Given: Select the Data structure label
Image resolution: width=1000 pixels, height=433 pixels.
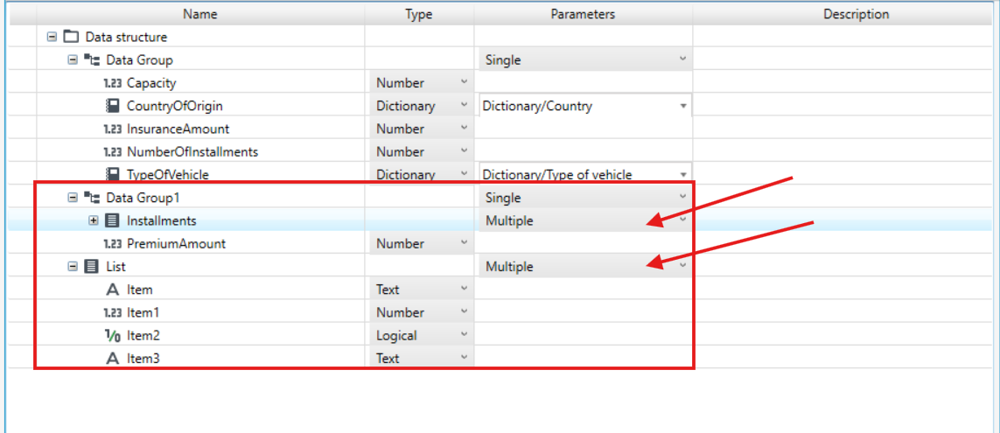Looking at the screenshot, I should tap(126, 37).
